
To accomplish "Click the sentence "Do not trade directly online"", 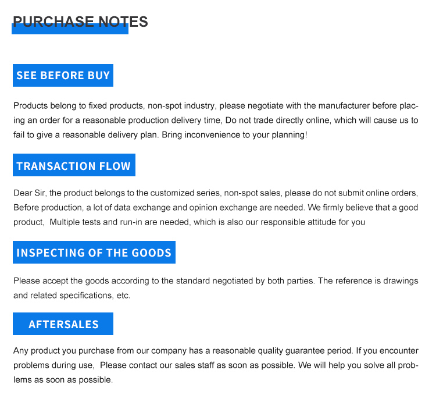I will coord(281,120).
